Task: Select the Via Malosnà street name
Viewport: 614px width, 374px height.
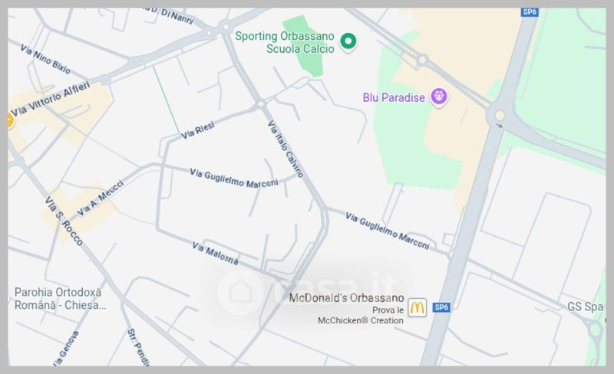Action: [x=215, y=253]
